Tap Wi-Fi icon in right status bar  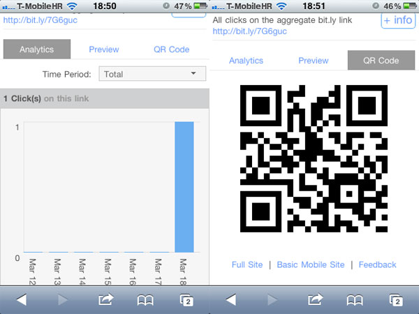[x=281, y=6]
